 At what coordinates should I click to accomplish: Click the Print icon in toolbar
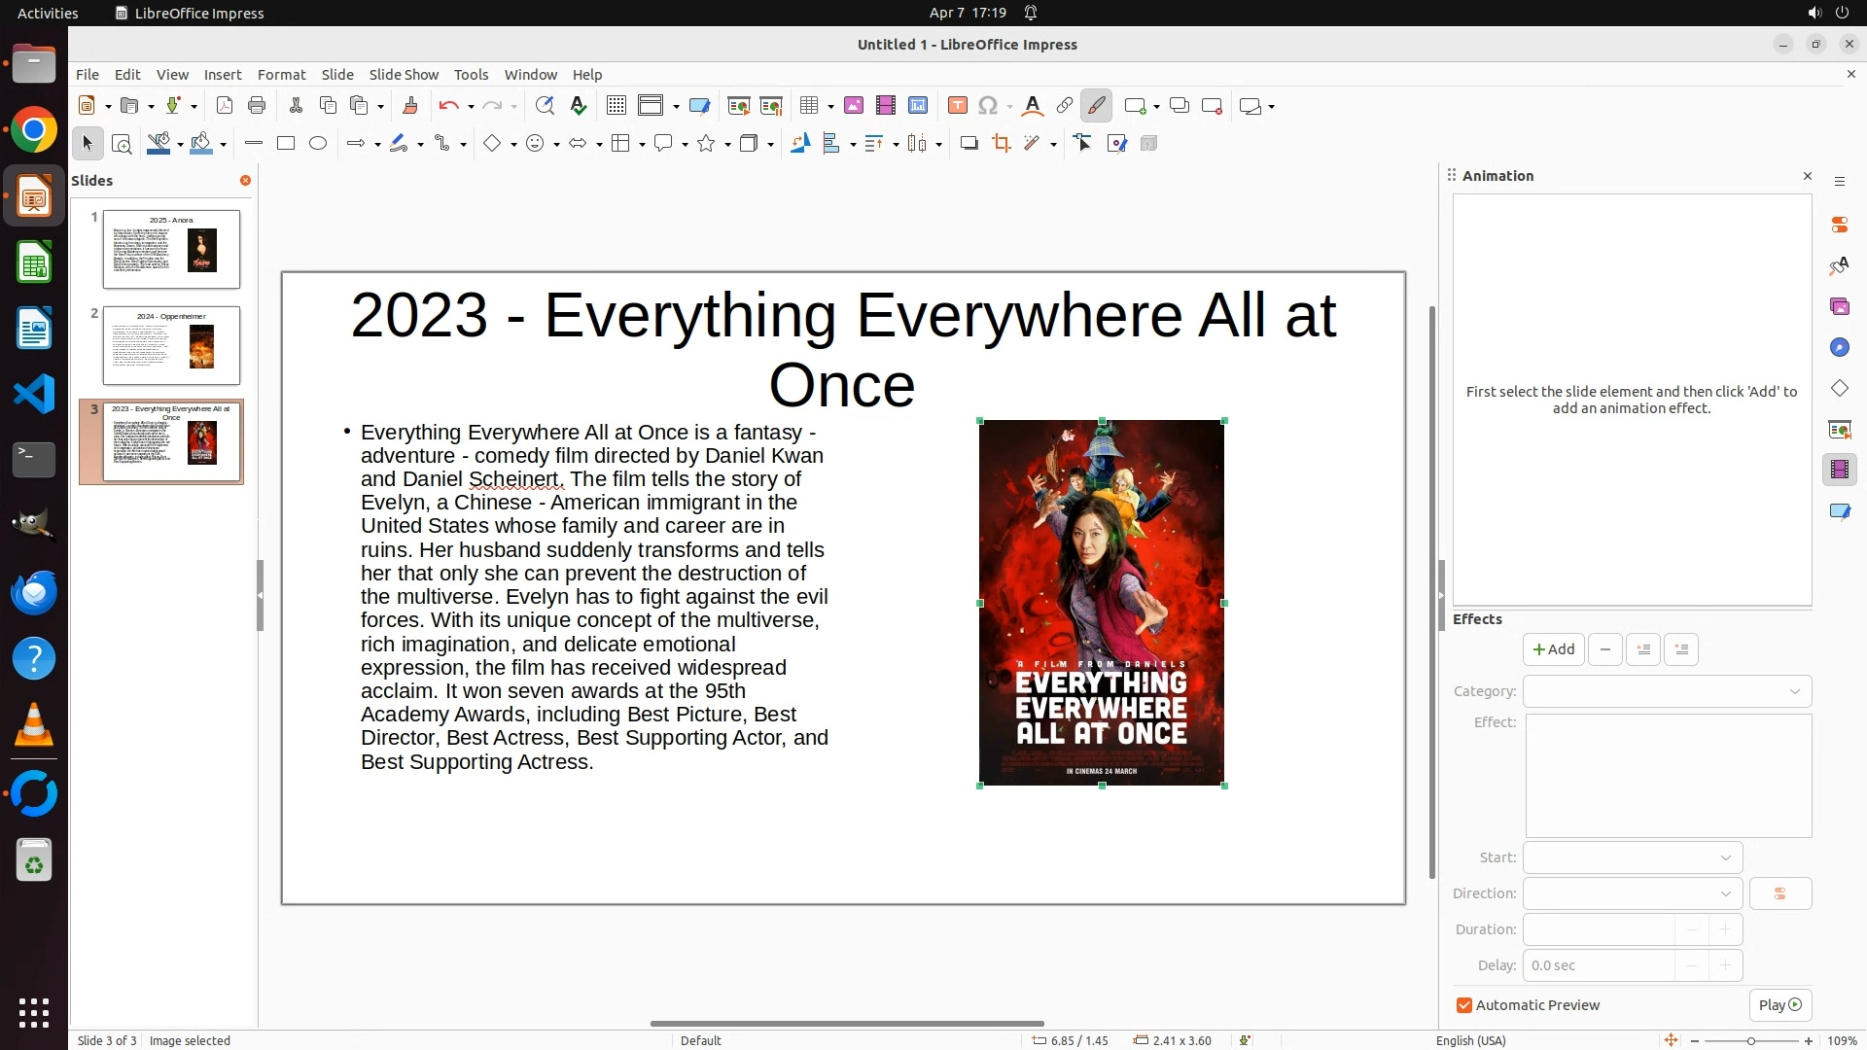coord(257,106)
